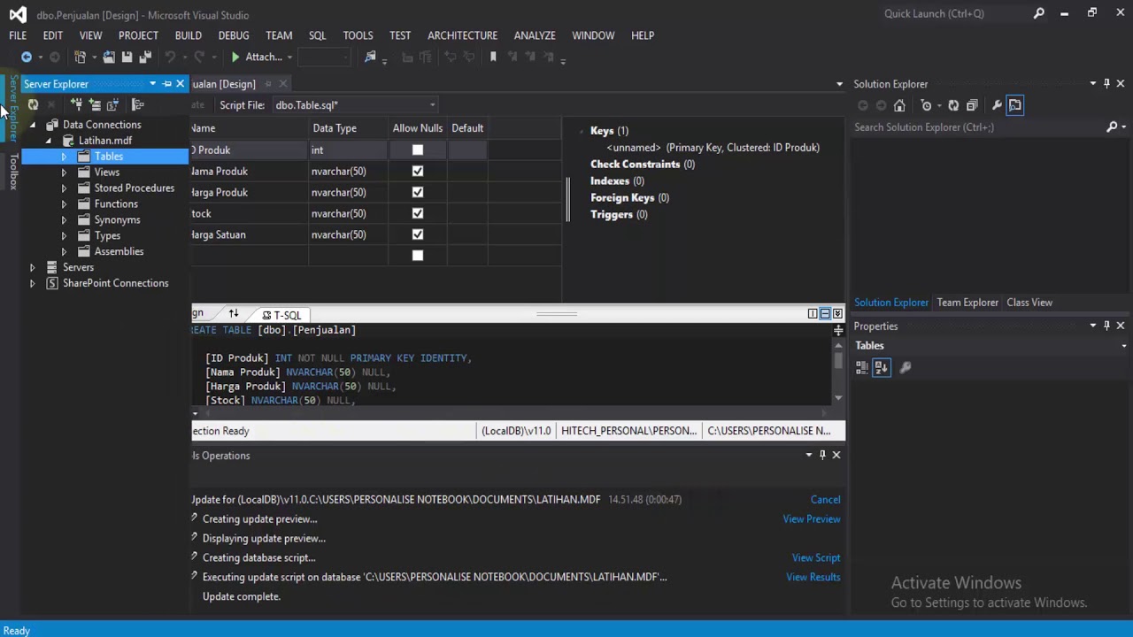Click Connect to Database icon in Server Explorer
This screenshot has height=637, width=1133.
(x=76, y=104)
